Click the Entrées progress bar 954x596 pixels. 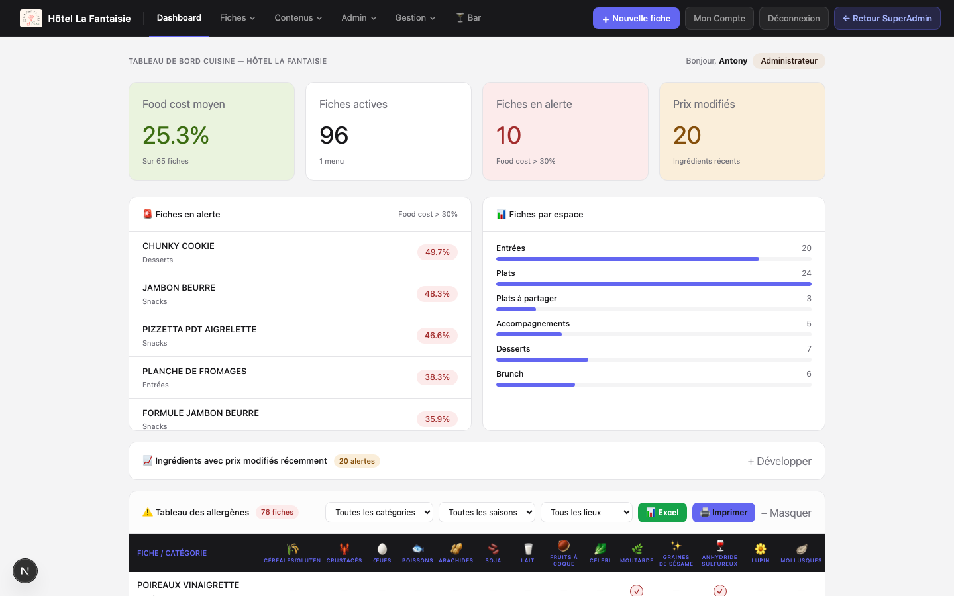654,259
